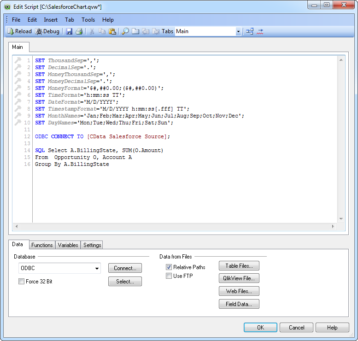Click the Paste clipboard icon
Image resolution: width=358 pixels, height=341 pixels.
pos(112,31)
